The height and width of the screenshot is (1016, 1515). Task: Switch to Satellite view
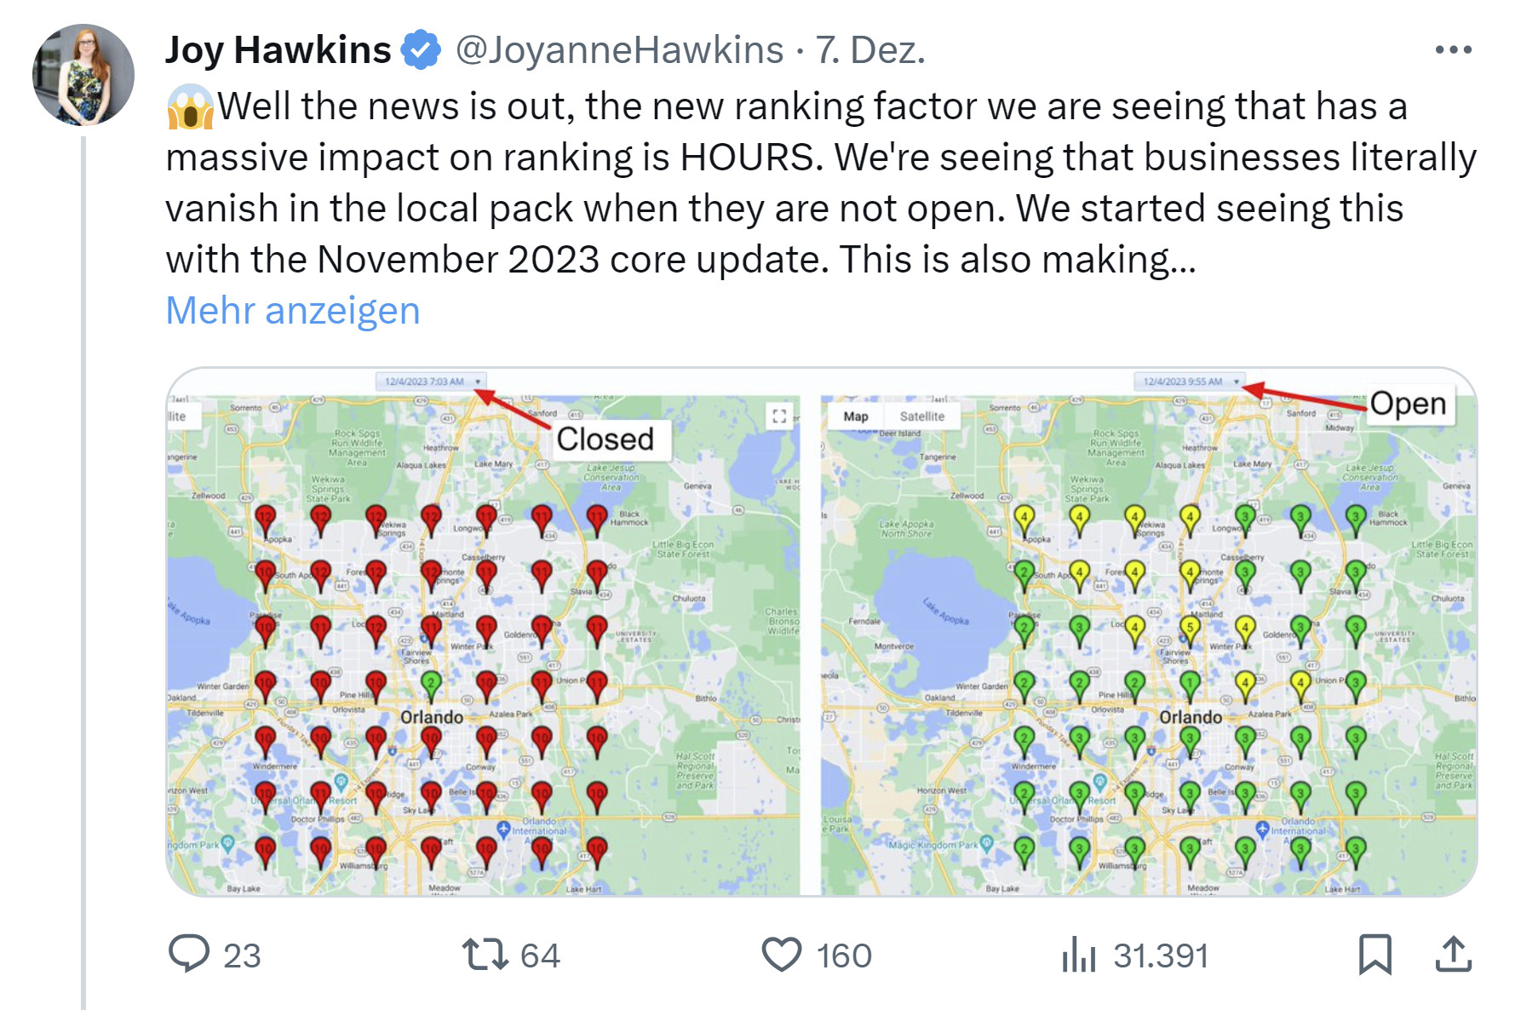(922, 416)
